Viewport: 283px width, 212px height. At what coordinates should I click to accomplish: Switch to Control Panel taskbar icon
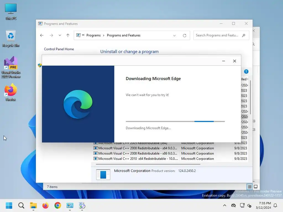[x=70, y=205]
